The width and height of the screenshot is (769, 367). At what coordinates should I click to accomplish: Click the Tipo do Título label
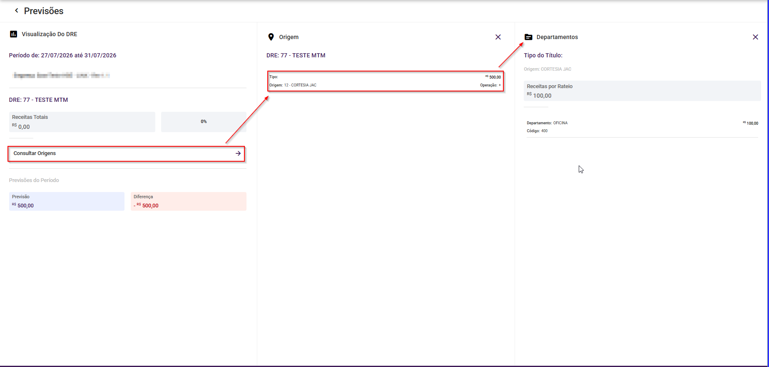(x=543, y=55)
